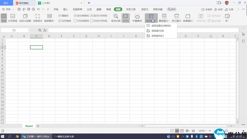Click the save icon in quick access toolbar
Image resolution: width=247 pixels, height=139 pixels.
pyautogui.click(x=19, y=9)
